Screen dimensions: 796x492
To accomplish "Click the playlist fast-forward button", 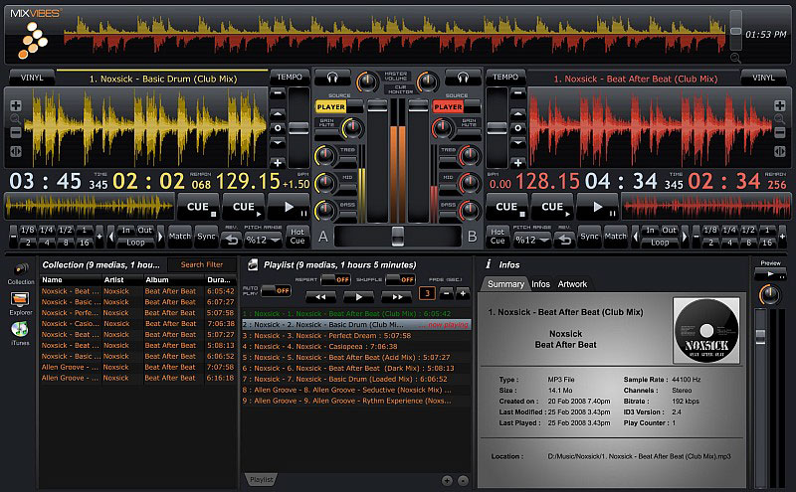I will [395, 296].
